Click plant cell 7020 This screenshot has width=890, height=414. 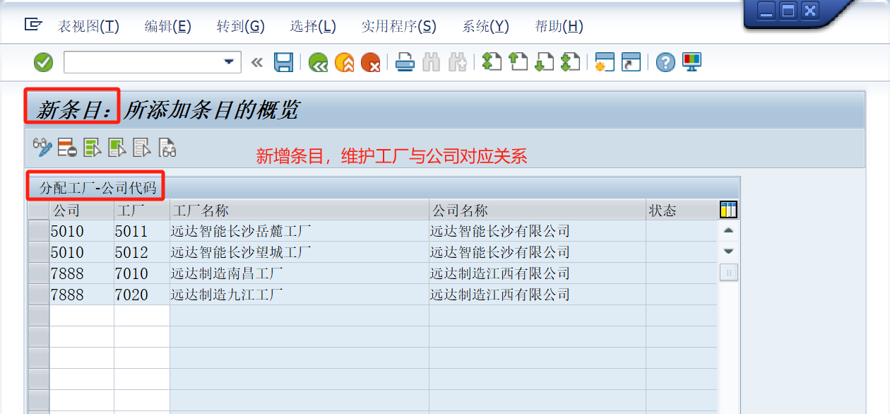[142, 295]
